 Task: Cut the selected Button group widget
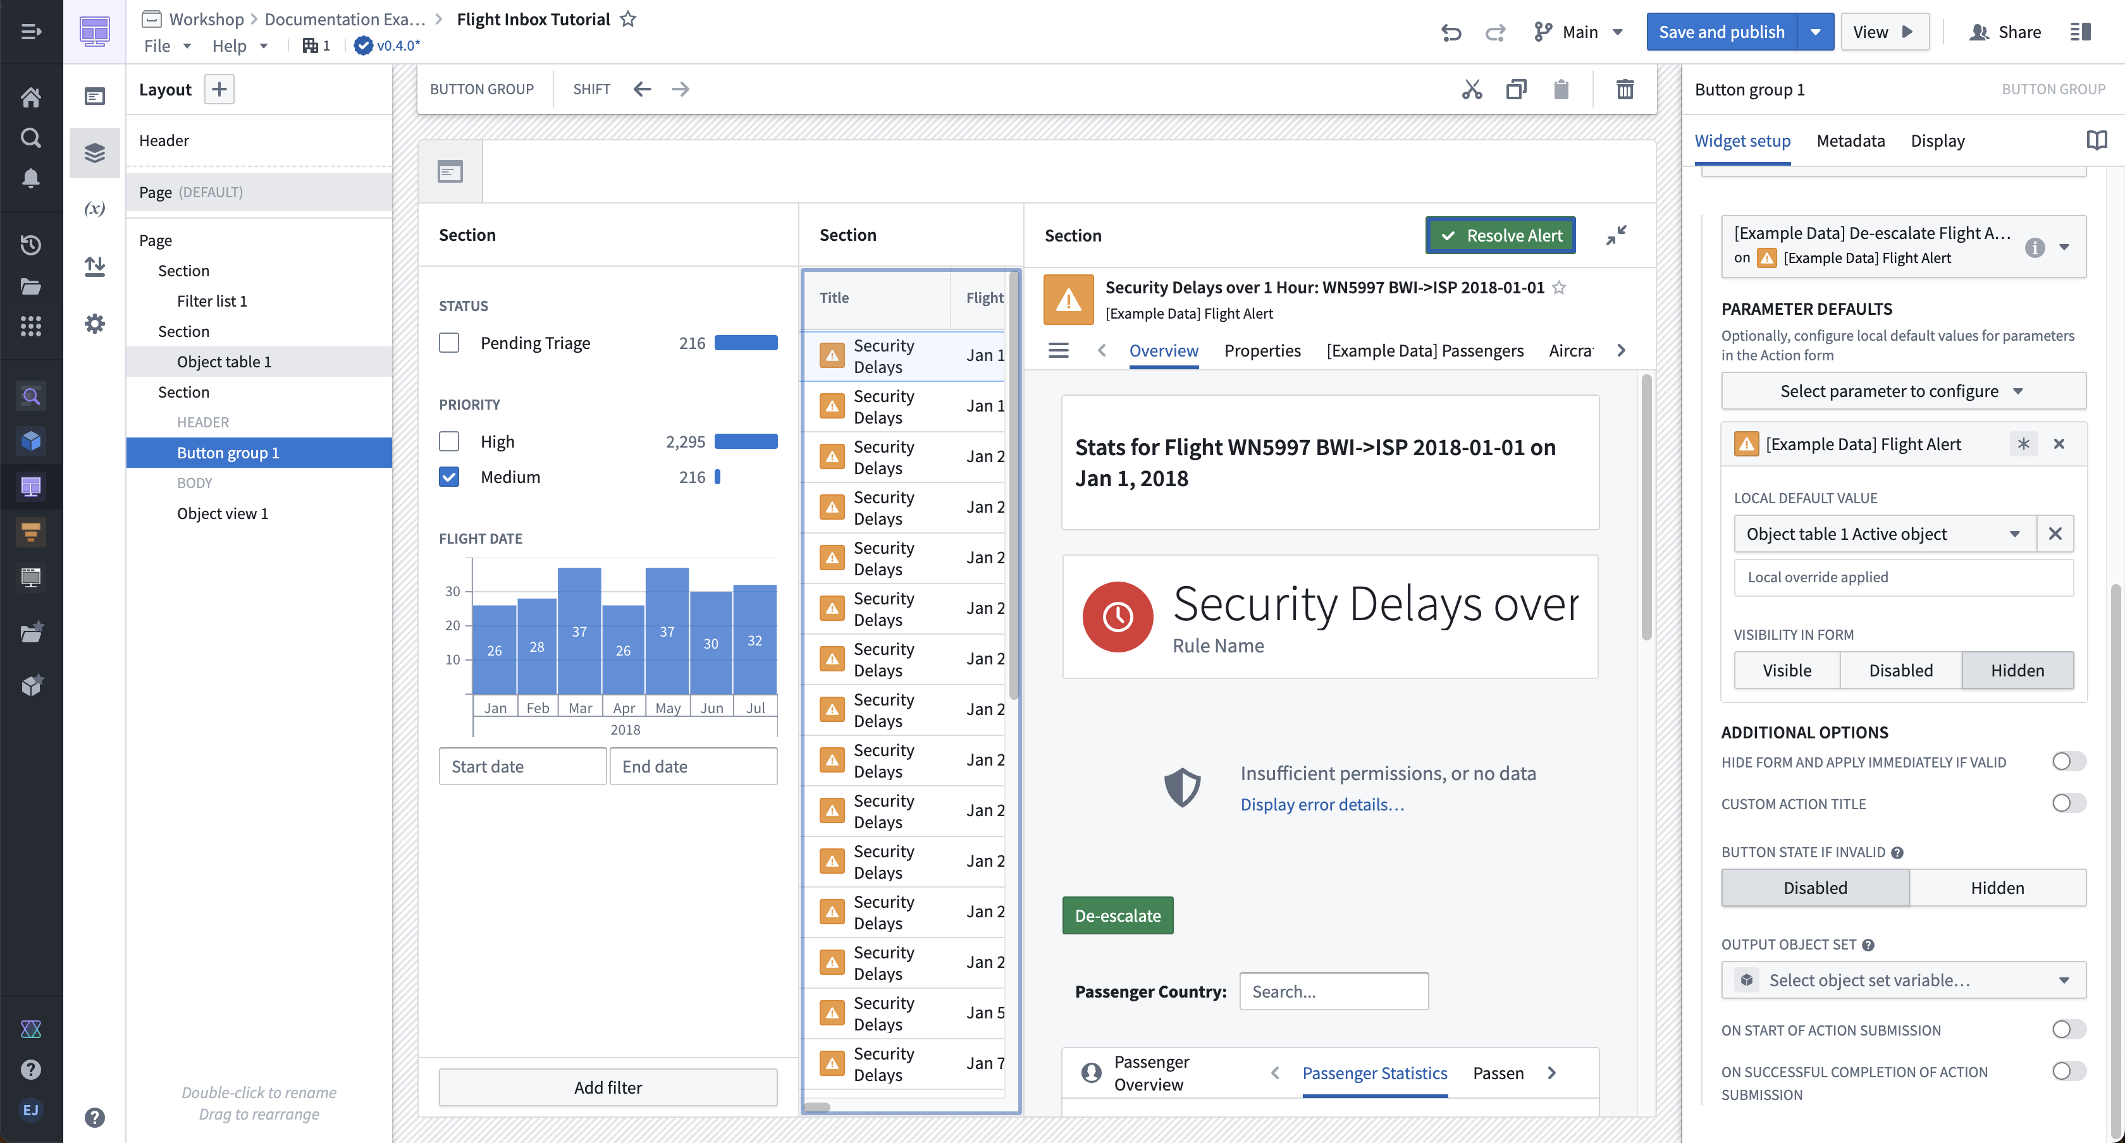click(1472, 89)
